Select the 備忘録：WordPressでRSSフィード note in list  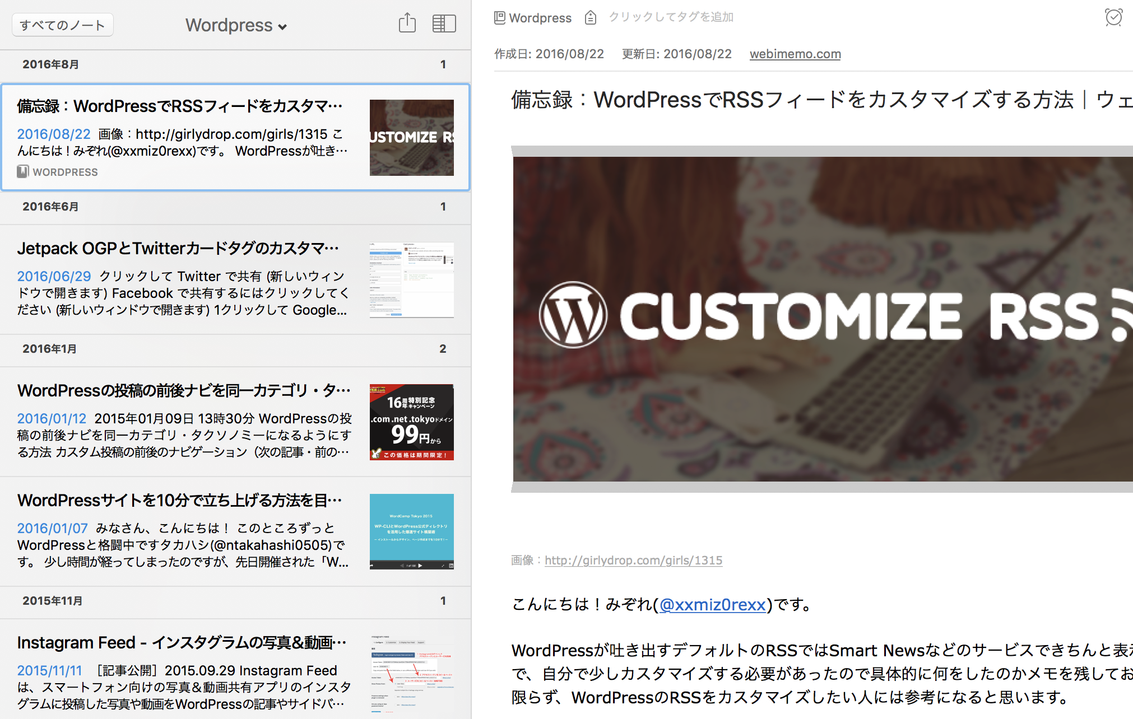tap(235, 137)
